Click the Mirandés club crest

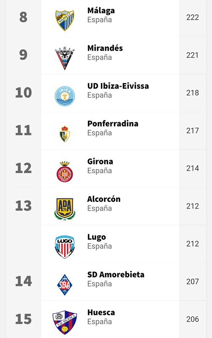(x=65, y=58)
